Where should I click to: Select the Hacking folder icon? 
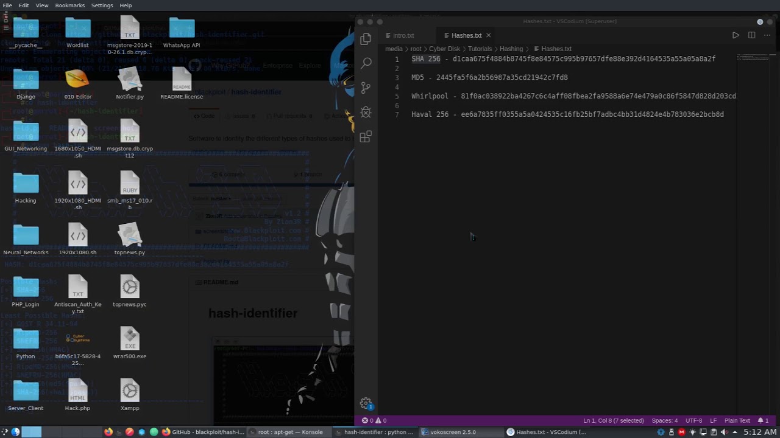26,189
